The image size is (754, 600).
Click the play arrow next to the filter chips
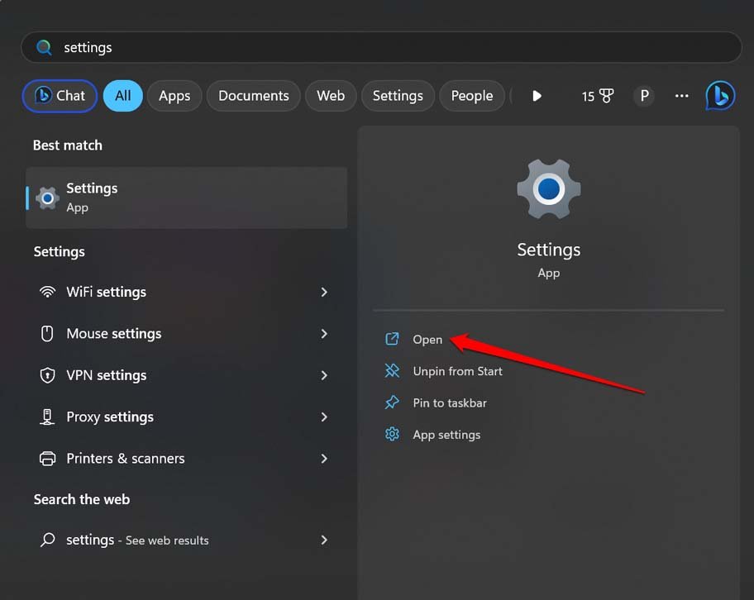tap(537, 95)
